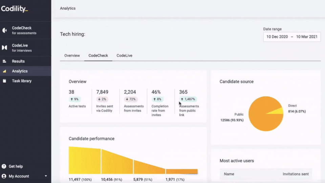Switch to the CodeLive tab
The width and height of the screenshot is (325, 183).
[124, 56]
